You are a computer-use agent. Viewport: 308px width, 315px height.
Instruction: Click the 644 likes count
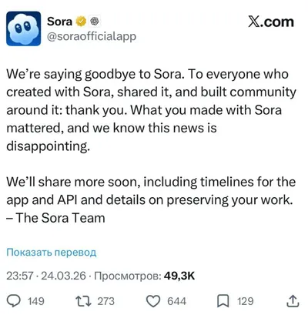(176, 301)
